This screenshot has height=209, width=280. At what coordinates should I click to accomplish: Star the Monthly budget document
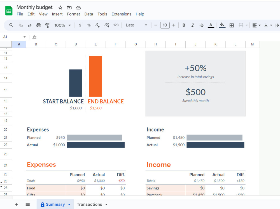60,8
